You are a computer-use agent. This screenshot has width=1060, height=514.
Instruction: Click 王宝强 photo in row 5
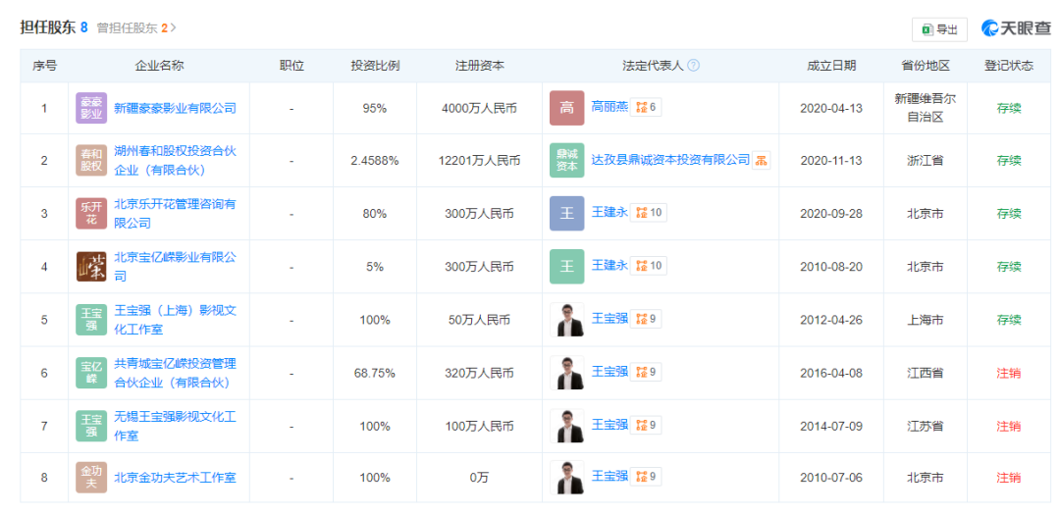tap(566, 320)
